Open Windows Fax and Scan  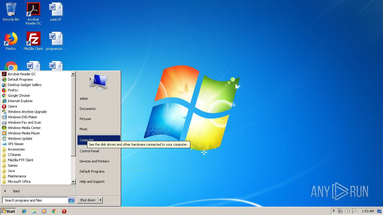(x=24, y=122)
